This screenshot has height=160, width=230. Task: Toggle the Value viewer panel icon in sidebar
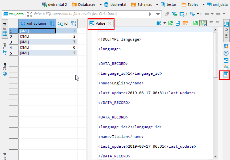(x=226, y=75)
